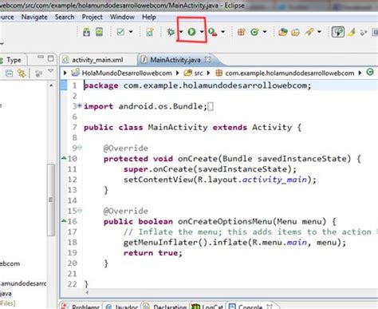Expand the breadcrumb arrow before src

point(178,73)
